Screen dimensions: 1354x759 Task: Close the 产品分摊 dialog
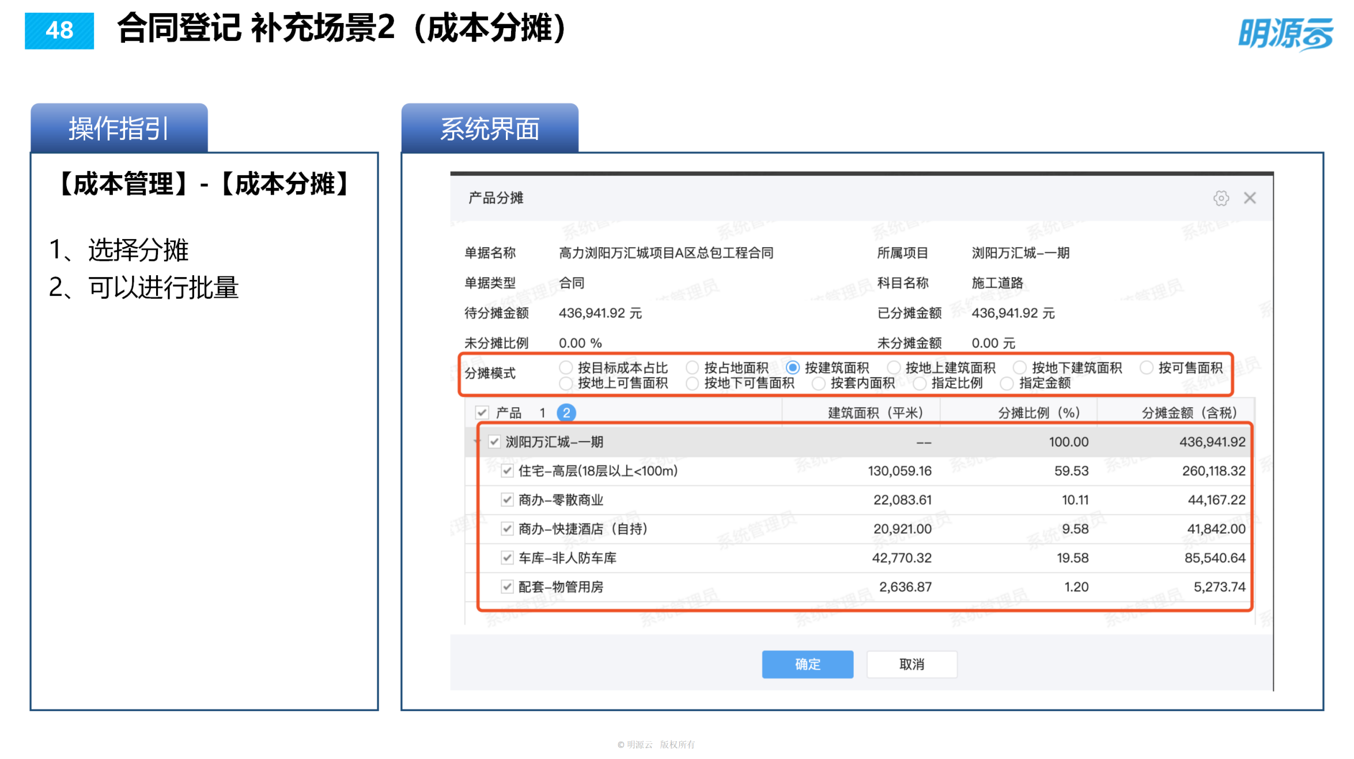click(x=1250, y=198)
